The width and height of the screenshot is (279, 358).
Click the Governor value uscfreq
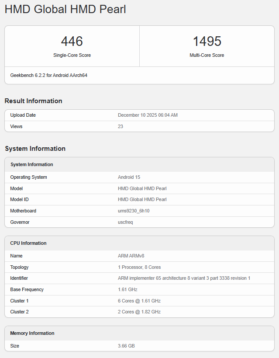pyautogui.click(x=125, y=222)
